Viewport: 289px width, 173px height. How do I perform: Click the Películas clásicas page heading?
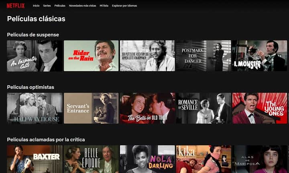tap(36, 19)
